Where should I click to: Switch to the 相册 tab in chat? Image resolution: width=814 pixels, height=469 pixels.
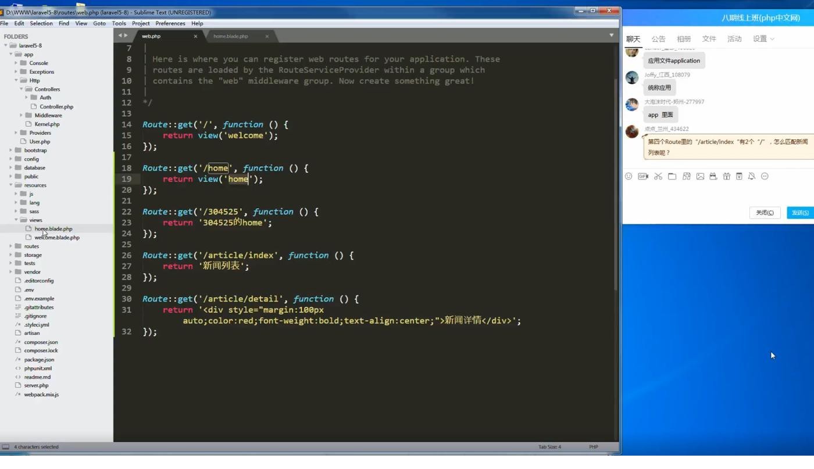point(684,39)
